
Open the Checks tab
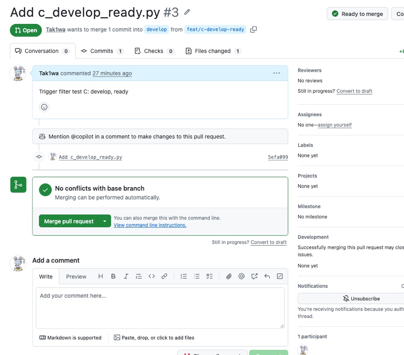click(x=154, y=51)
